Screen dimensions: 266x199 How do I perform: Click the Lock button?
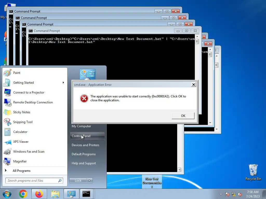(x=78, y=181)
